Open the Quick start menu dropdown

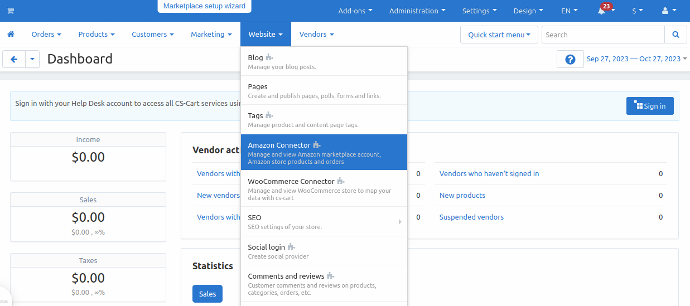[x=499, y=35]
